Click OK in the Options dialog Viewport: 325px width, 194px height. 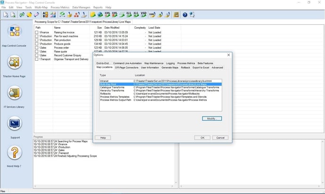click(202, 138)
